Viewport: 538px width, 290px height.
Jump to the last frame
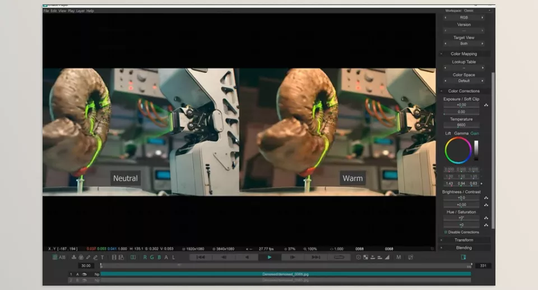(316, 257)
